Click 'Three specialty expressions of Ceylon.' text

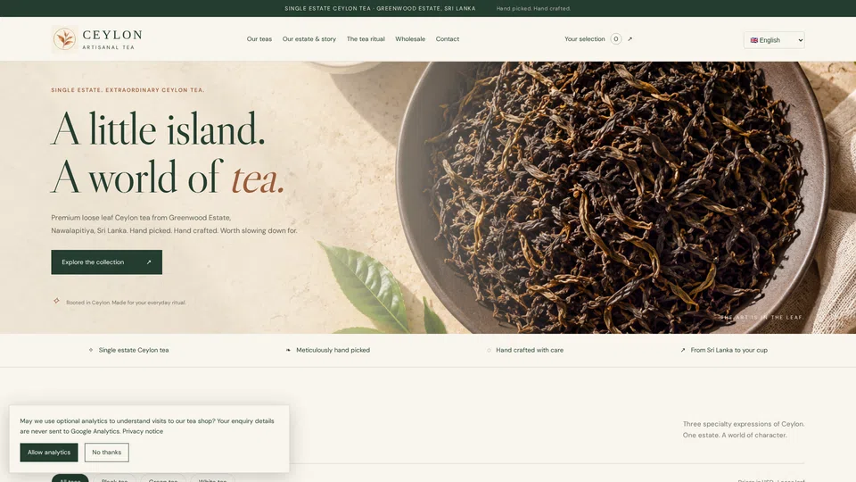pos(744,424)
